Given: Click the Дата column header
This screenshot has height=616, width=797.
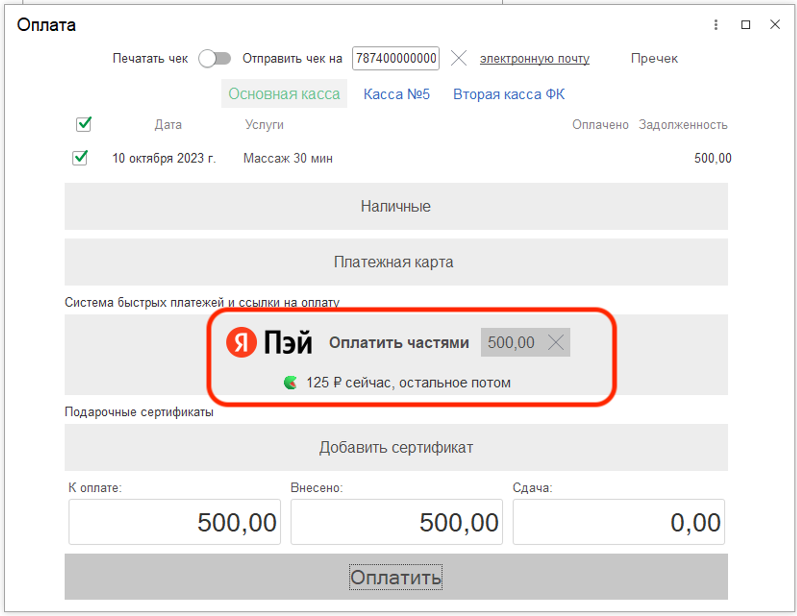Looking at the screenshot, I should click(168, 125).
